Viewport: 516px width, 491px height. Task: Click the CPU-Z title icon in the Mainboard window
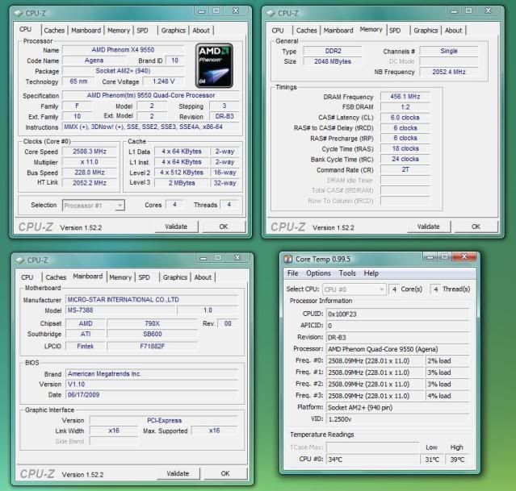coord(19,260)
